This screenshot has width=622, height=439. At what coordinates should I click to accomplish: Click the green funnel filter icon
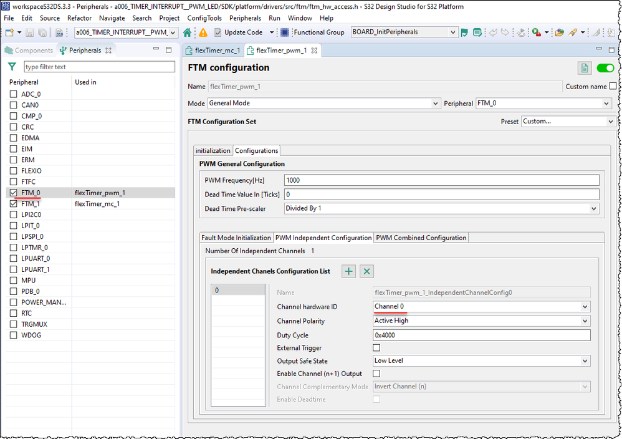(12, 67)
